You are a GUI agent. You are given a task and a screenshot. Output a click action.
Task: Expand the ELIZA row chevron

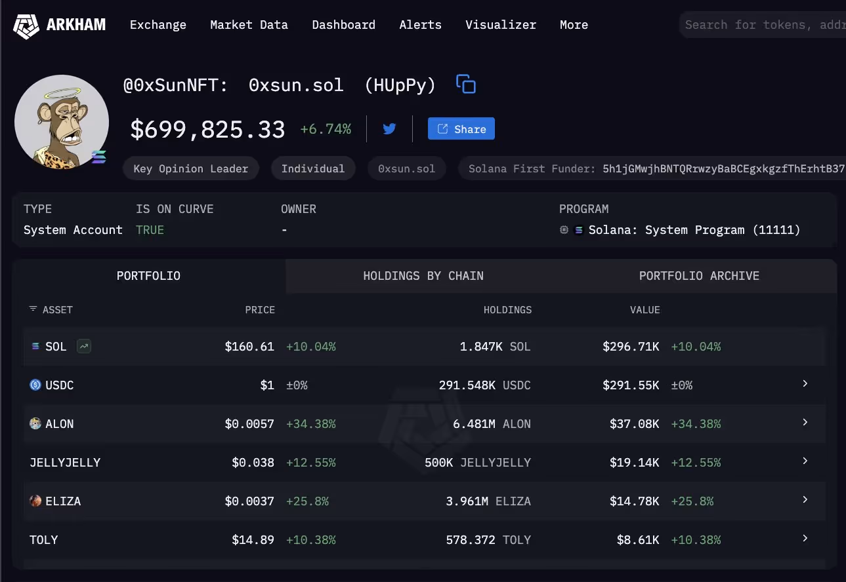click(x=805, y=499)
